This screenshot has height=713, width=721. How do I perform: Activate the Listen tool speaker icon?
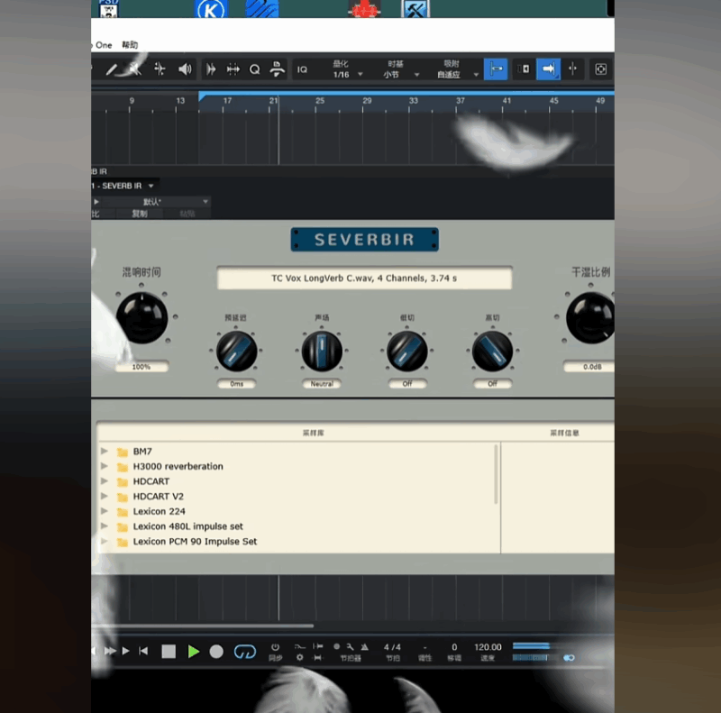point(184,69)
